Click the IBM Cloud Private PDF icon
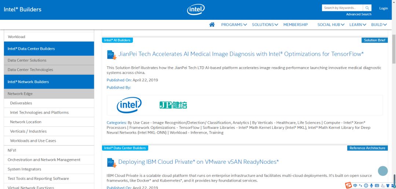 [111, 162]
